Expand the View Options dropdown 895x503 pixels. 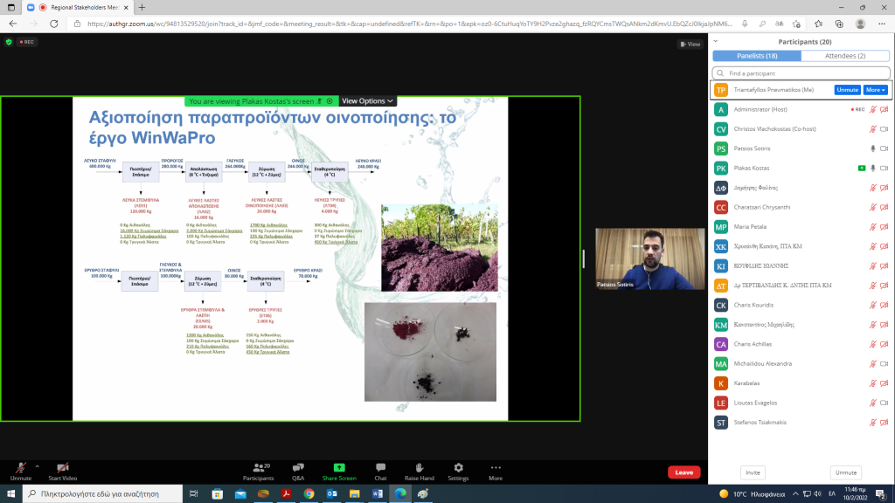[x=367, y=101]
